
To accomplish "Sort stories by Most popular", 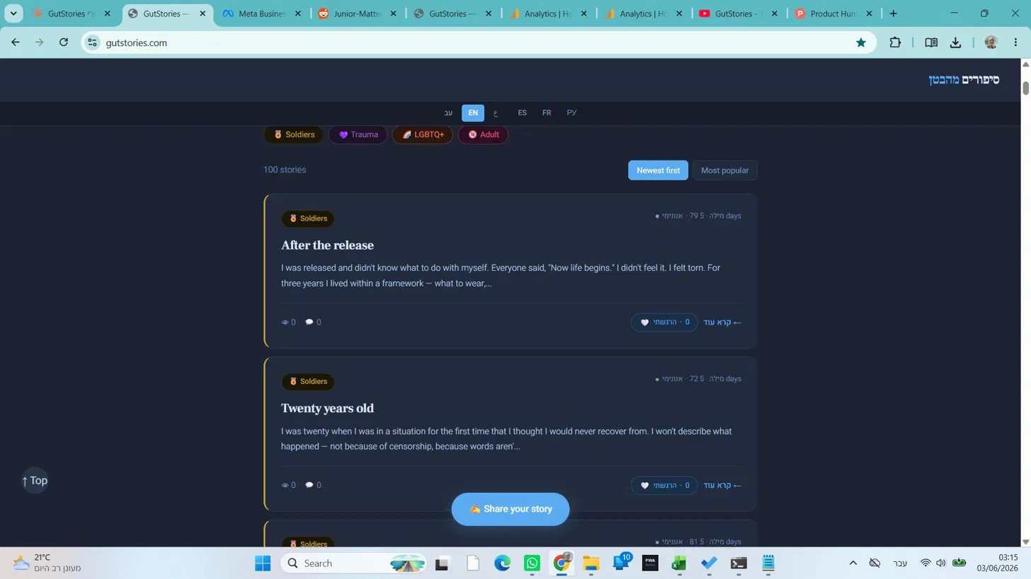I will pos(724,170).
